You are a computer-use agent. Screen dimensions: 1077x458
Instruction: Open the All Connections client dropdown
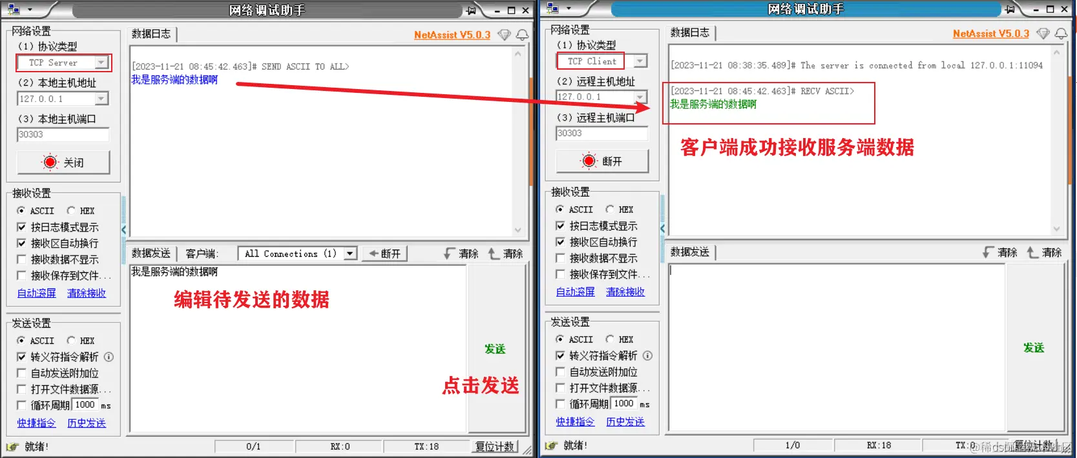350,254
